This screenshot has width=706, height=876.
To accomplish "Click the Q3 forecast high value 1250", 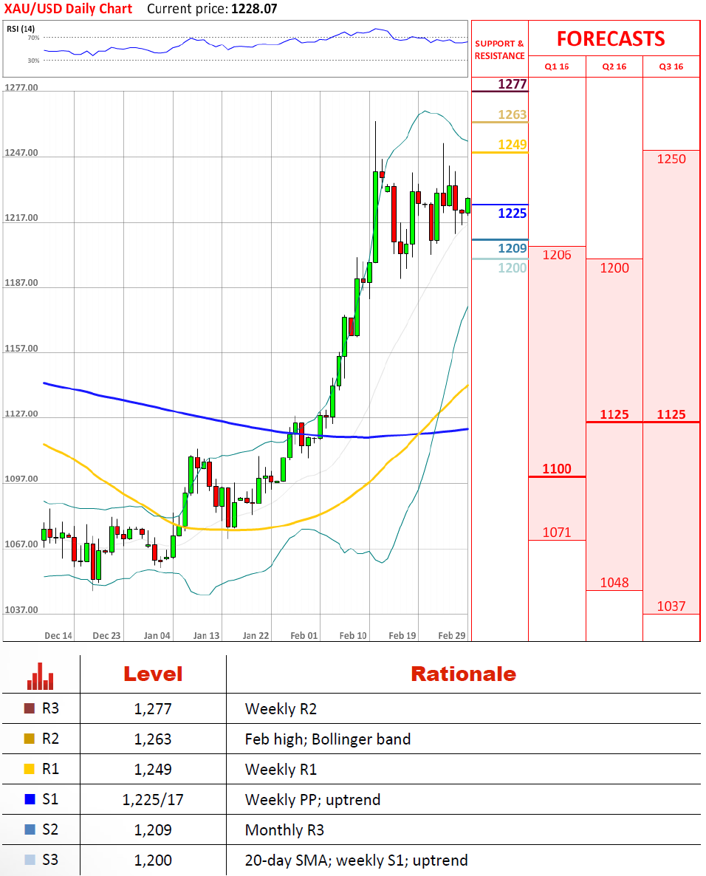I will [671, 160].
